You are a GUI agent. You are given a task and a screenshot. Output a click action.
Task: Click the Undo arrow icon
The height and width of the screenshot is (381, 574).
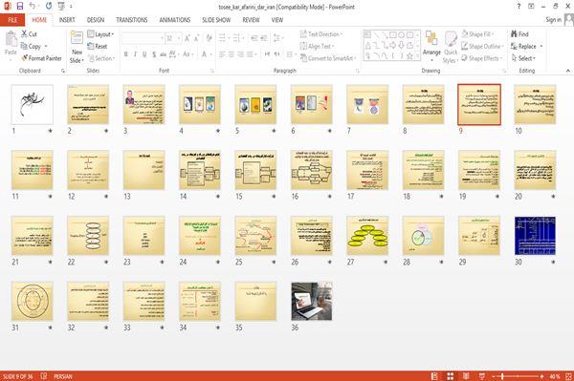[33, 7]
